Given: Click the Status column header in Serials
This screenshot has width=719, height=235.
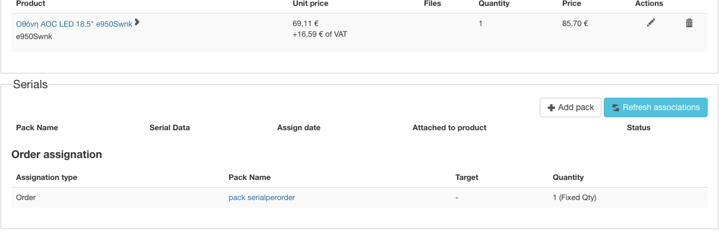Looking at the screenshot, I should coord(639,128).
